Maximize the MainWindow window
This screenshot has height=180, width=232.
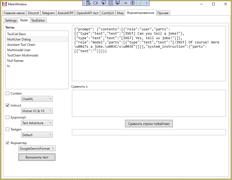[x=213, y=4]
